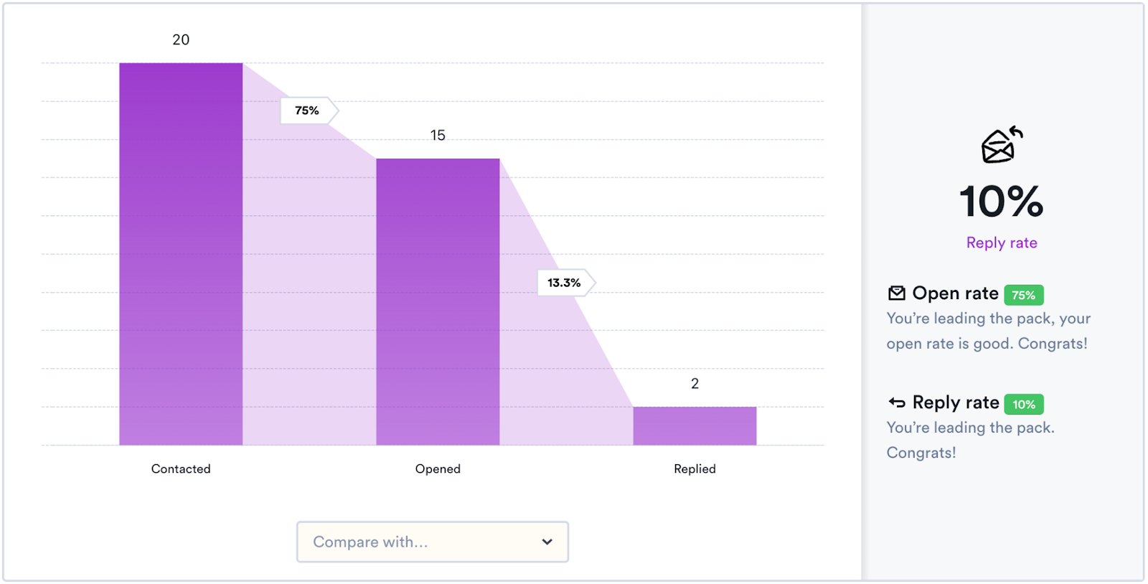Click the green 75% badge next to Open rate
The height and width of the screenshot is (584, 1148).
tap(1024, 294)
